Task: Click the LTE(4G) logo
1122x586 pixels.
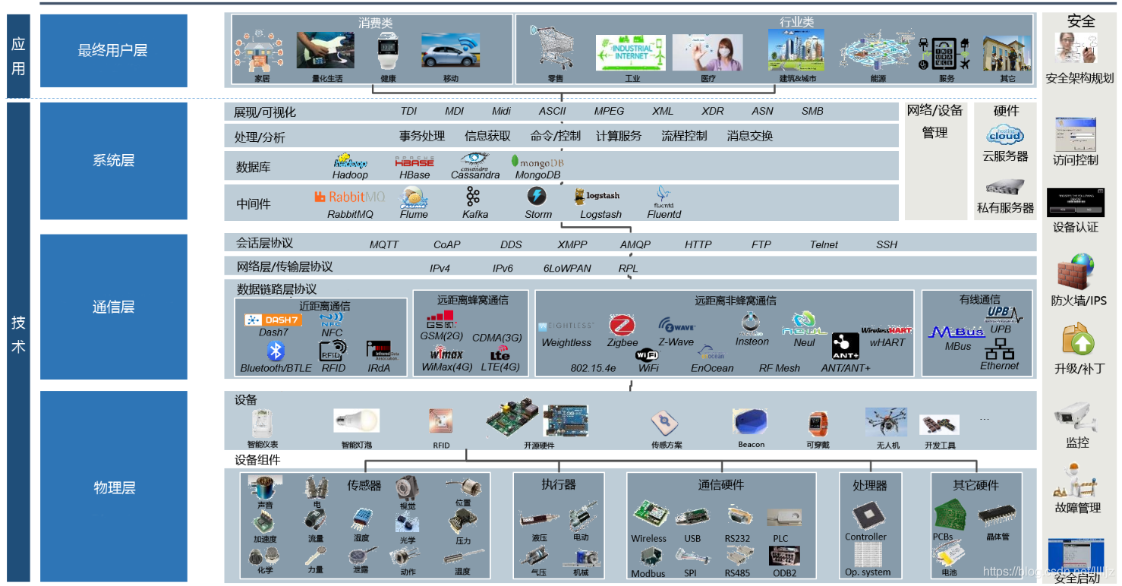Action: coord(500,352)
